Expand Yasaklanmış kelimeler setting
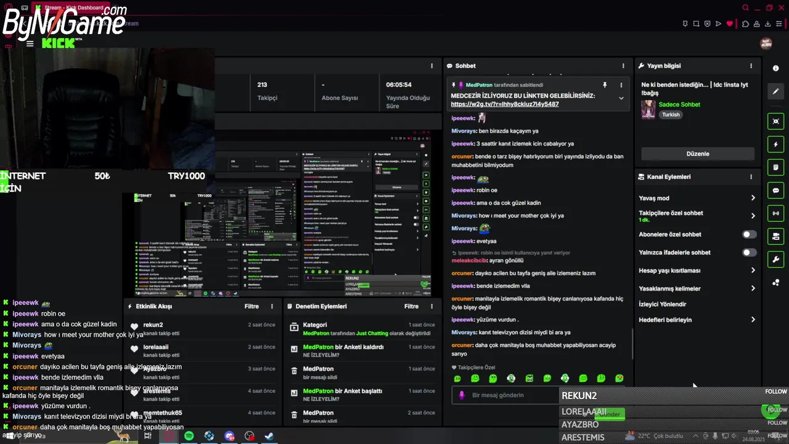The width and height of the screenshot is (789, 444). tap(753, 288)
